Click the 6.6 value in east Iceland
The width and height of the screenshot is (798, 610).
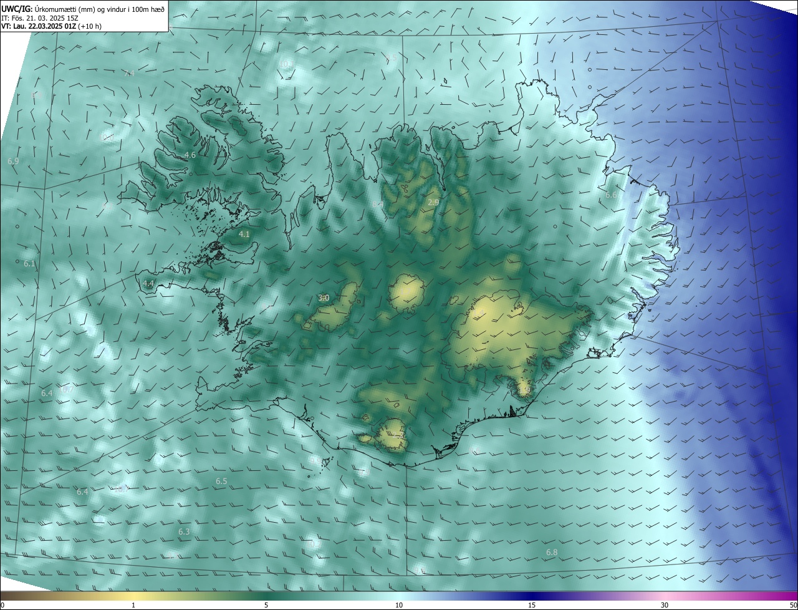612,195
